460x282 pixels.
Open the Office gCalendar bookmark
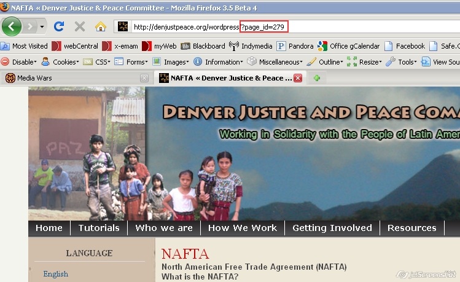(x=348, y=46)
